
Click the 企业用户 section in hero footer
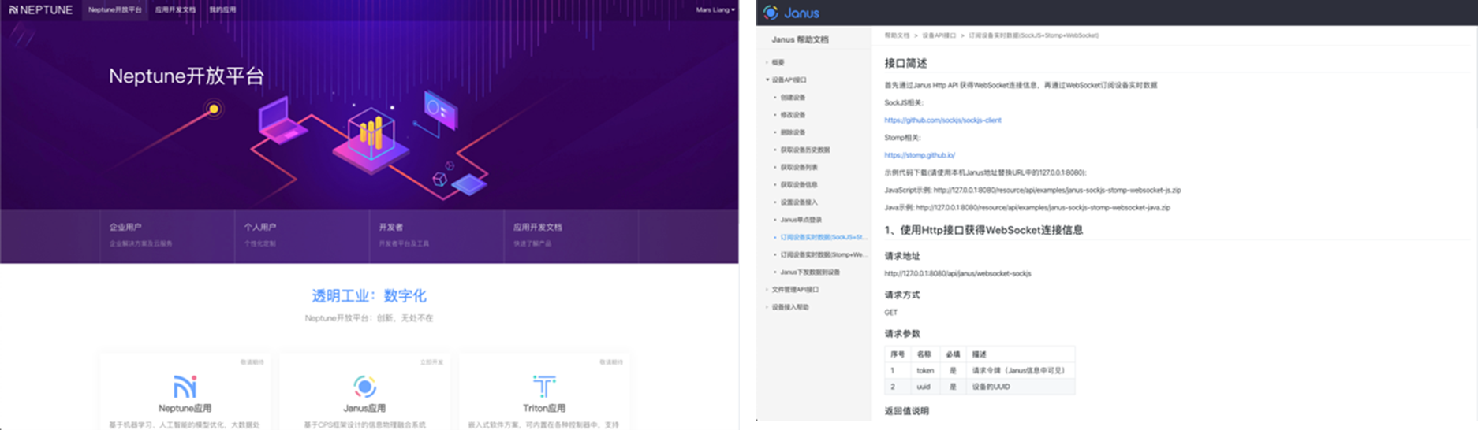click(126, 227)
